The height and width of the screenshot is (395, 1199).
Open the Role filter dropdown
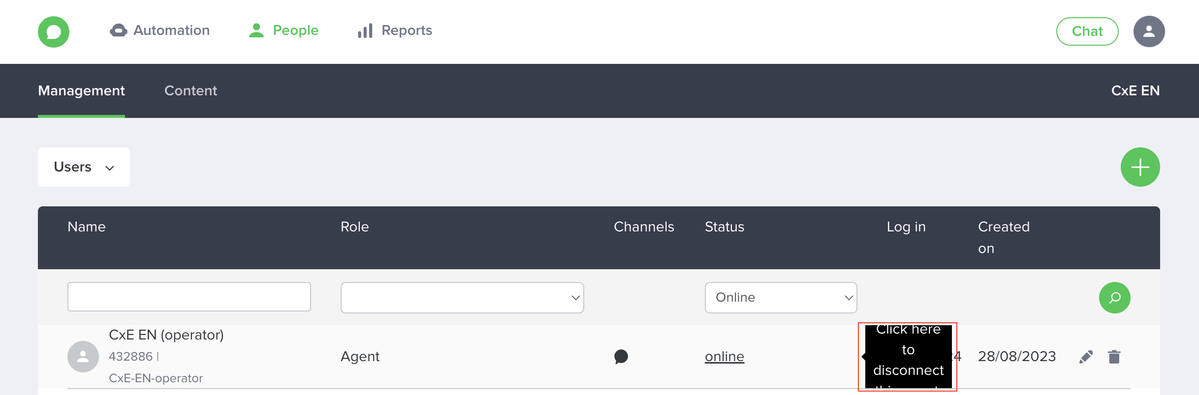point(462,298)
